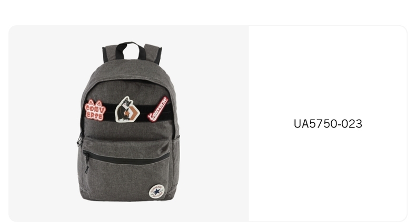The image size is (416, 222).
Task: Click the round Chuck Taylor All Star logo
Action: [156, 192]
